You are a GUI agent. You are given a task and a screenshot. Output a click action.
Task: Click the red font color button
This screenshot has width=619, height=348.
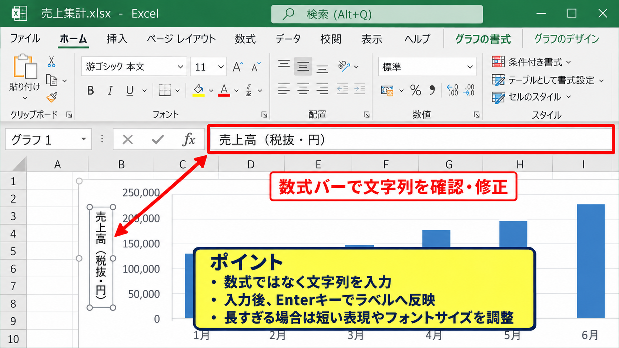click(224, 90)
